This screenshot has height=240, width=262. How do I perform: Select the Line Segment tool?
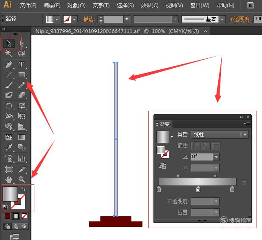8,75
